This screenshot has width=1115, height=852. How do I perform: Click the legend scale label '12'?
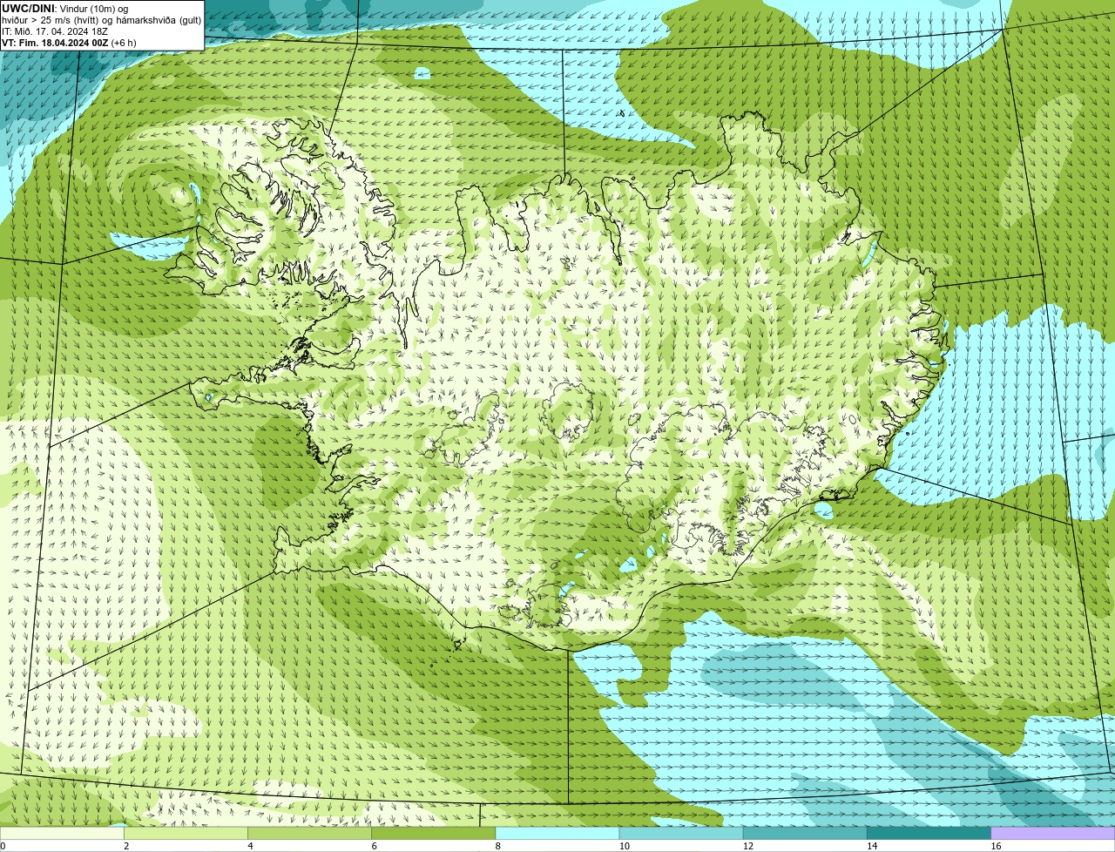747,846
